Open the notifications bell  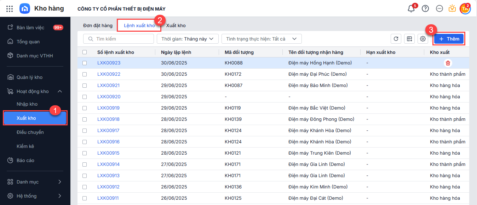point(411,9)
